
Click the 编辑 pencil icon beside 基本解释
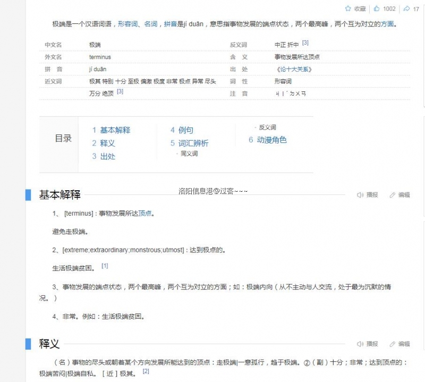[392, 194]
